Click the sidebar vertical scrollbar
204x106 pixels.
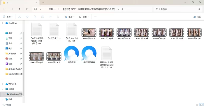coord(24,64)
